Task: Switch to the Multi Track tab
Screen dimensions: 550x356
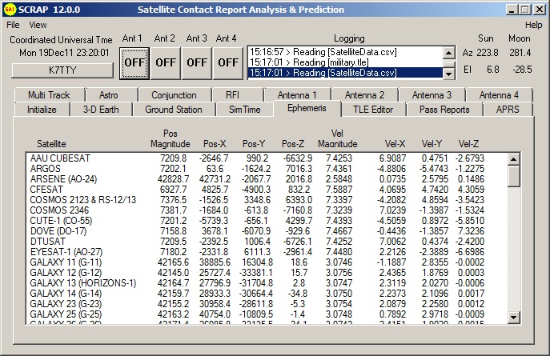Action: tap(49, 95)
